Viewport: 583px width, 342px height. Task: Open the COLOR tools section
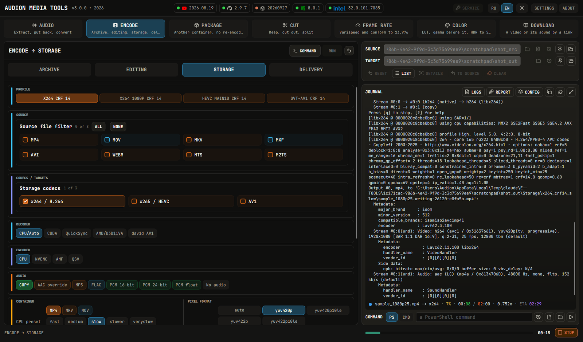coord(456,28)
